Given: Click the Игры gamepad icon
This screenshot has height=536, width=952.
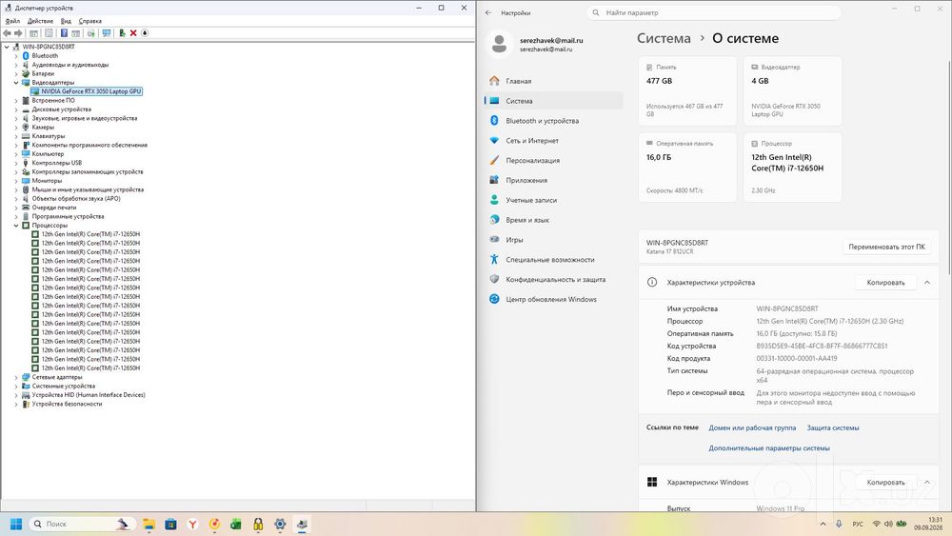Looking at the screenshot, I should (x=494, y=239).
